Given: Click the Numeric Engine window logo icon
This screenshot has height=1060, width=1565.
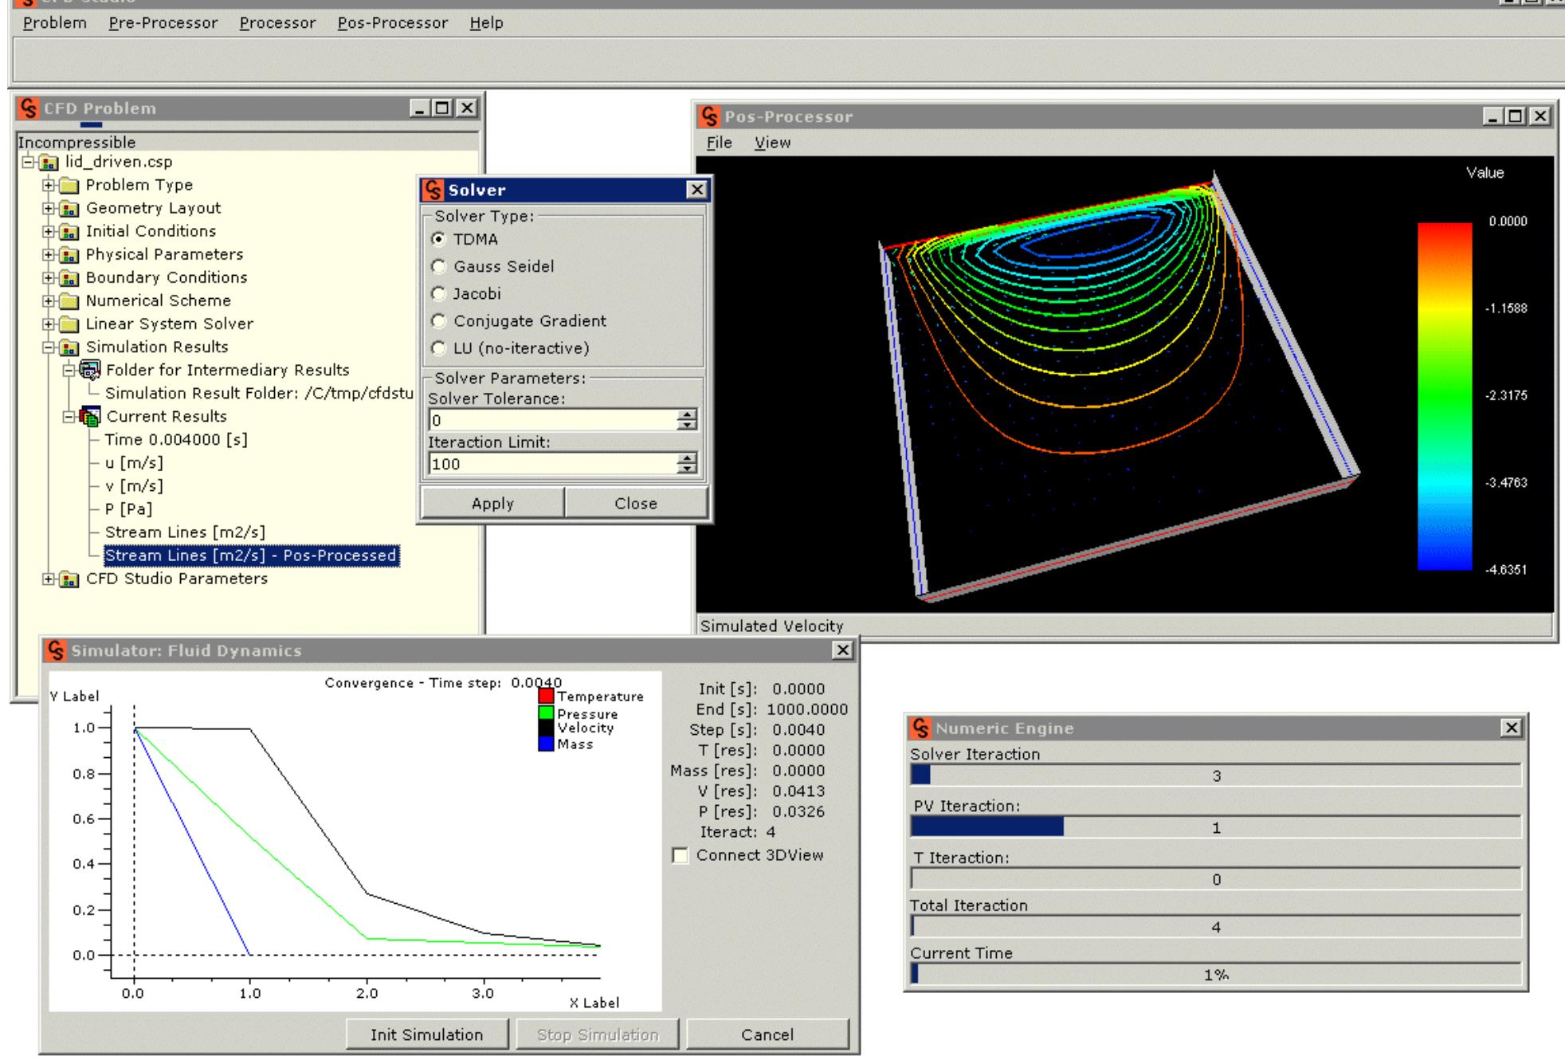Looking at the screenshot, I should (x=920, y=728).
